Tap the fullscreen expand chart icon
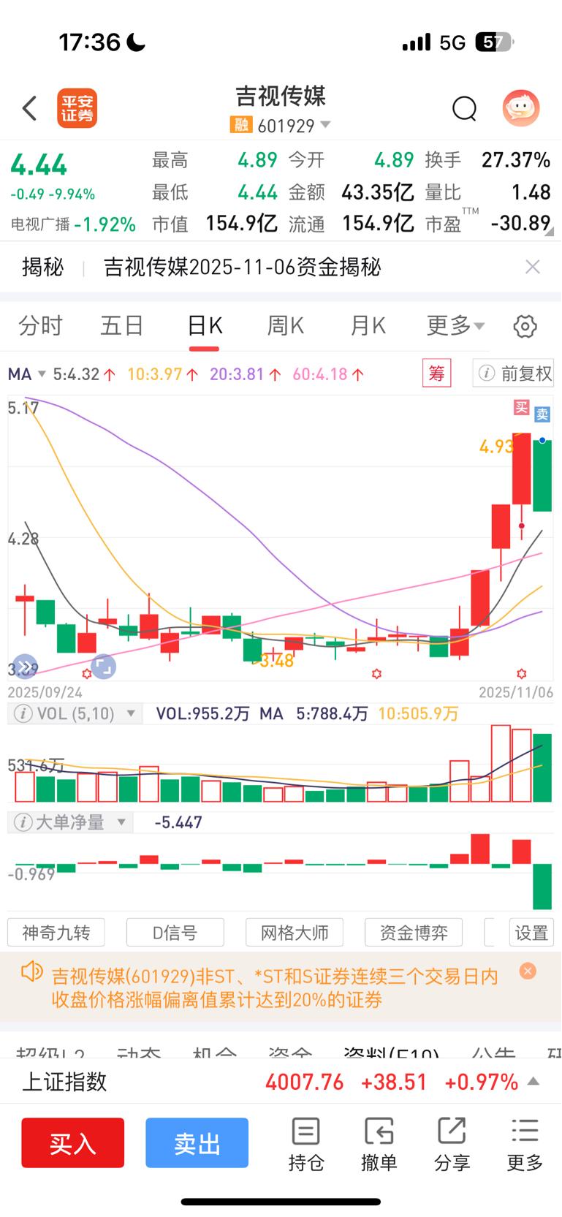The image size is (562, 1217). pos(103,666)
